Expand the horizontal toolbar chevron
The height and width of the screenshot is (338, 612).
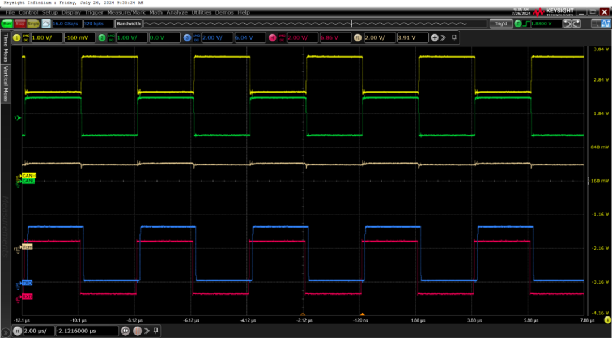pyautogui.click(x=146, y=331)
